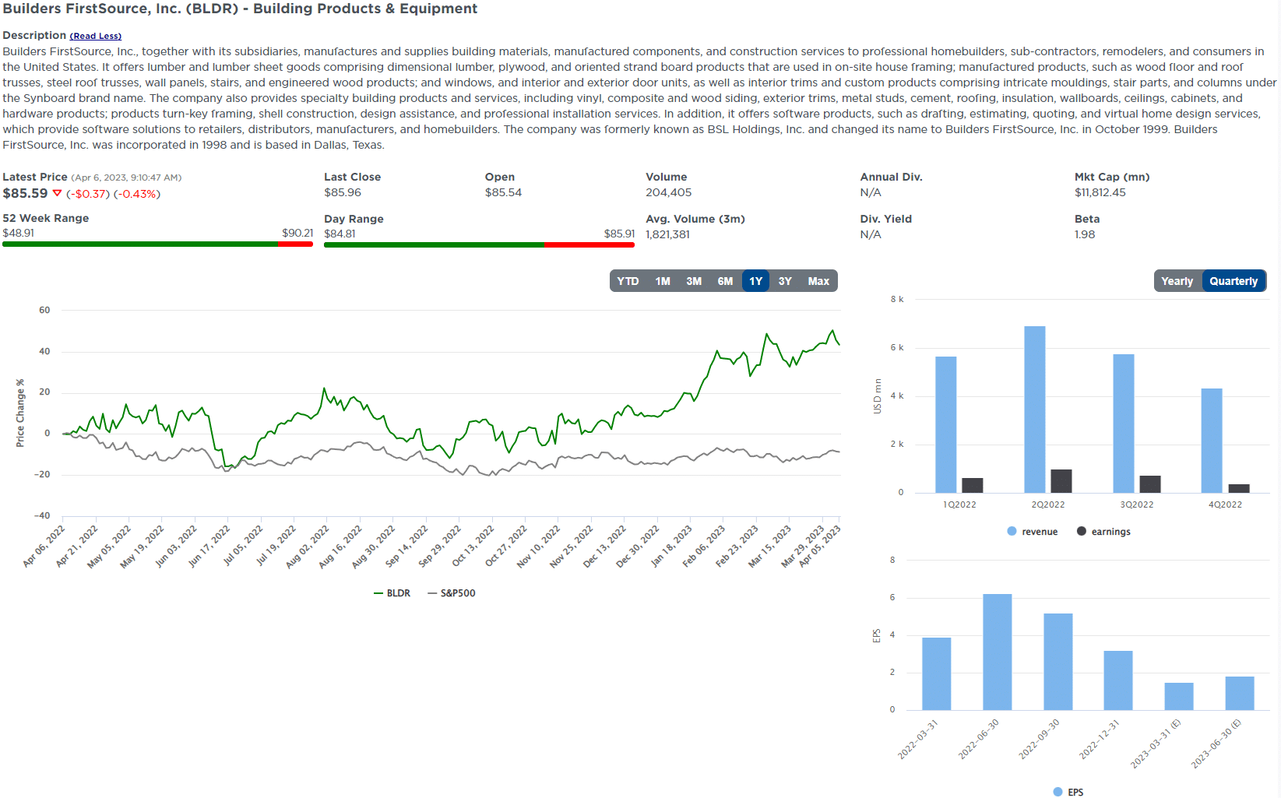The height and width of the screenshot is (798, 1281).
Task: Click the 3Q2022 earnings bar
Action: pos(1149,484)
